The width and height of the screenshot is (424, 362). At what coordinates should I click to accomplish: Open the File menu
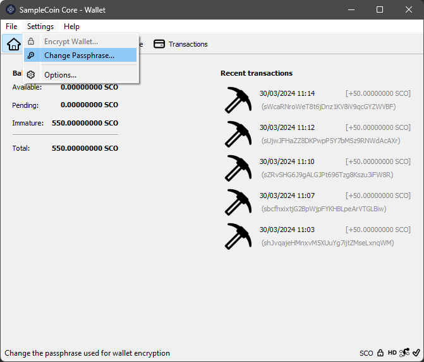11,26
